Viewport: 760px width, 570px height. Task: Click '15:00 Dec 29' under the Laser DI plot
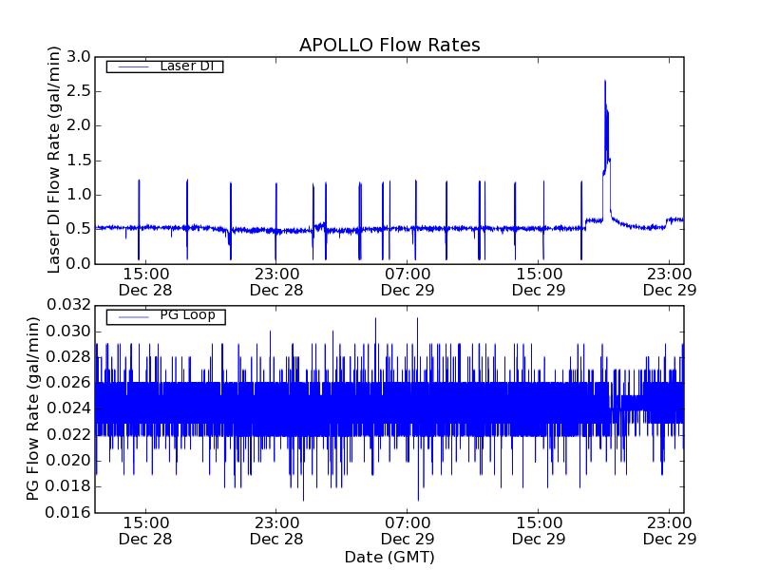point(539,282)
